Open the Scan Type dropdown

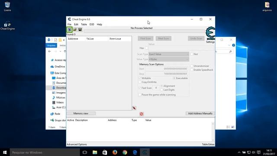pyautogui.click(x=169, y=54)
